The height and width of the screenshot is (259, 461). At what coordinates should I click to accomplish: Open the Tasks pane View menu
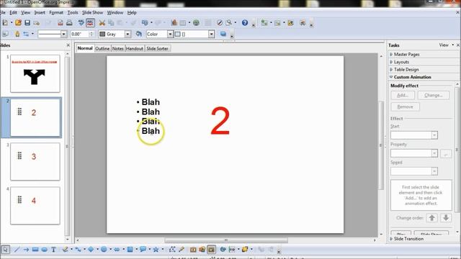point(447,45)
